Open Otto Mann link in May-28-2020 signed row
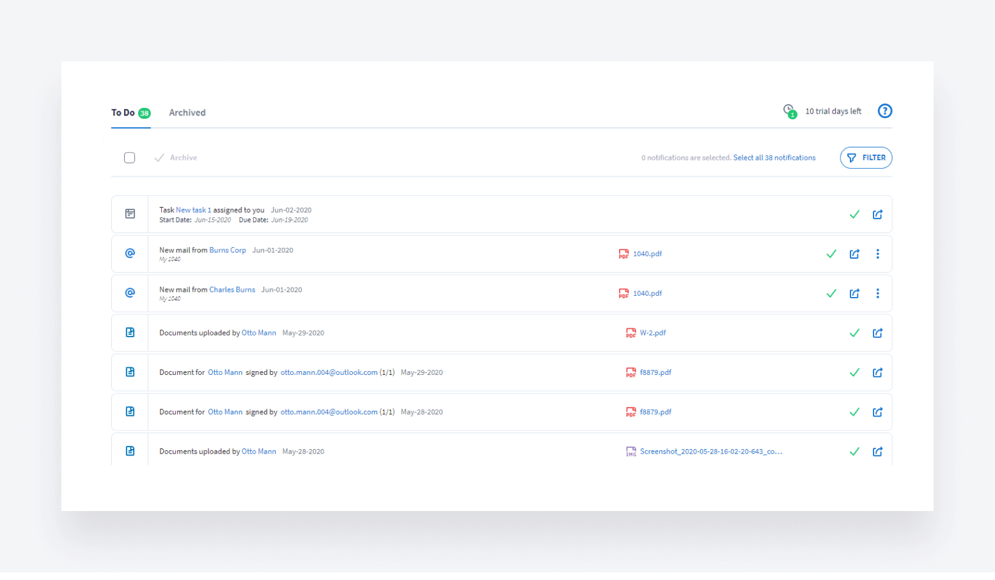 (225, 413)
